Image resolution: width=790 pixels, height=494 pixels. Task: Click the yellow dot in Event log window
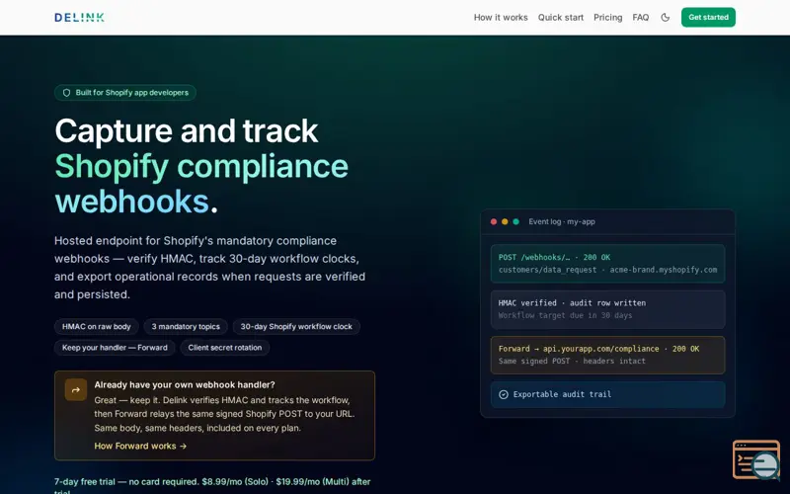click(x=505, y=221)
